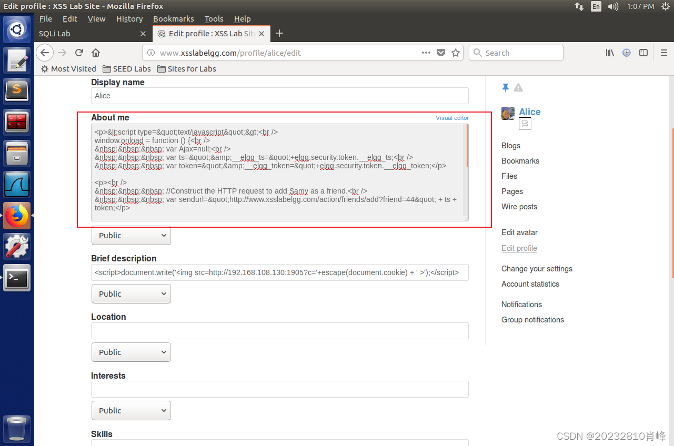
Task: Switch to the Visual editor
Action: 452,118
